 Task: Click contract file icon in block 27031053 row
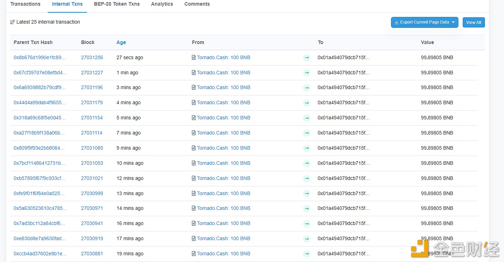194,163
